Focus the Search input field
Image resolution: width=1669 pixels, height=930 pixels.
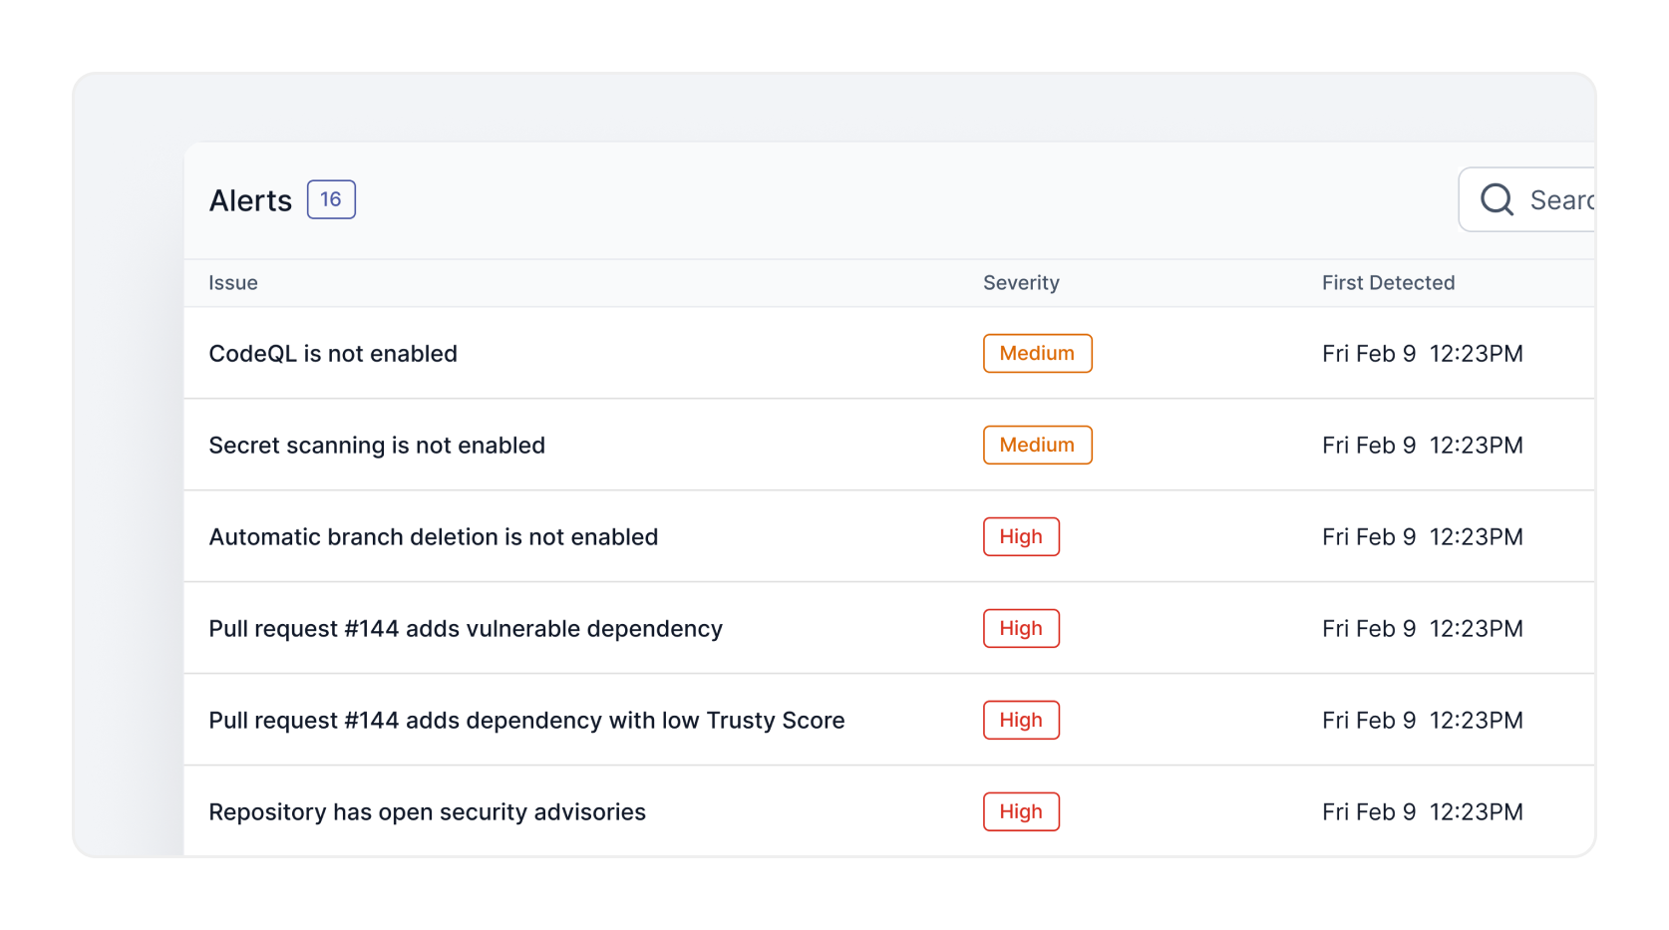click(x=1527, y=199)
